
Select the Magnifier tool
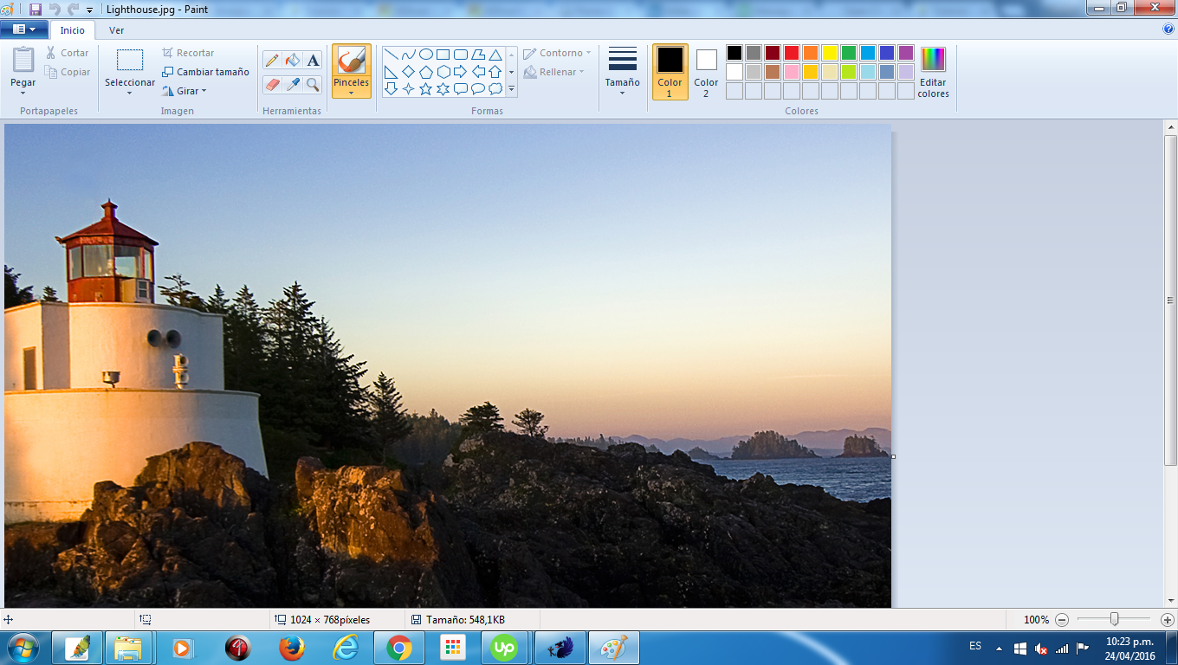313,84
